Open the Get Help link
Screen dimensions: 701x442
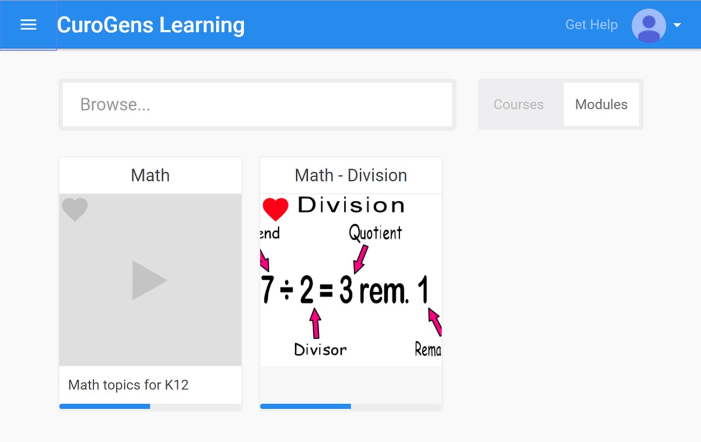591,25
